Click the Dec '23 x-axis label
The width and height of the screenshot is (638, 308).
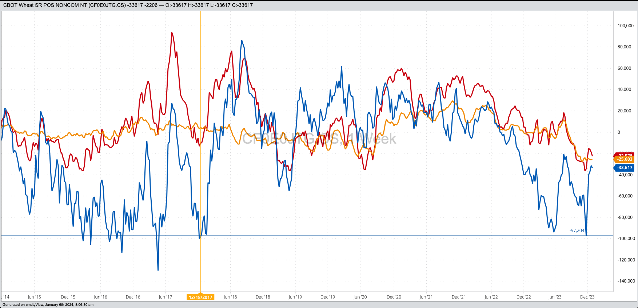click(x=587, y=297)
